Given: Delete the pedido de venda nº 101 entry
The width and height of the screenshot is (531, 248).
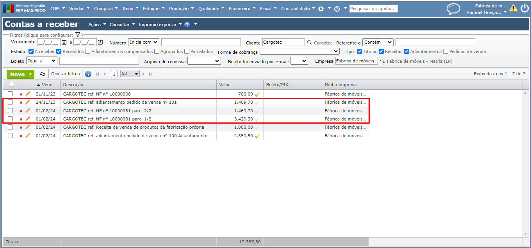Looking at the screenshot, I should coord(21,103).
